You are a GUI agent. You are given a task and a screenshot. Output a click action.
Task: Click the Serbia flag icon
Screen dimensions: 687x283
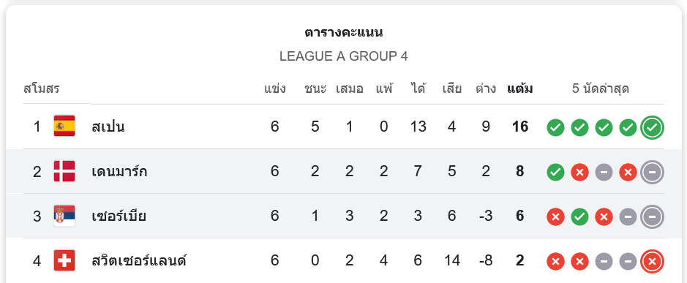tap(64, 216)
